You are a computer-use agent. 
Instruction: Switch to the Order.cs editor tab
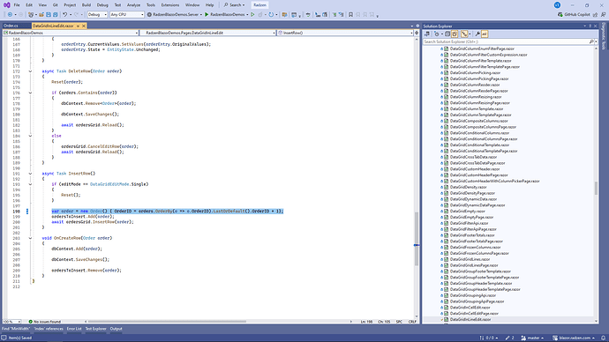11,26
